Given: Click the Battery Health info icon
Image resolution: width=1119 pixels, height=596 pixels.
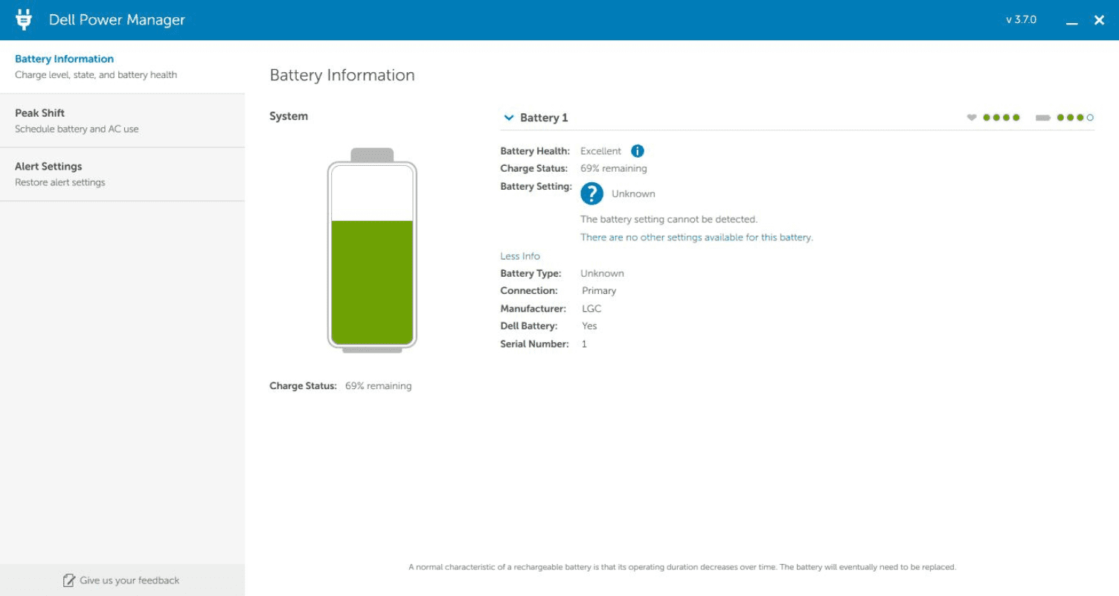Looking at the screenshot, I should coord(638,151).
